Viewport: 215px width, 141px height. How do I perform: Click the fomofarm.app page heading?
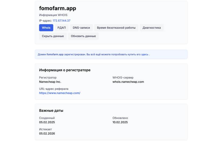[x=58, y=8]
